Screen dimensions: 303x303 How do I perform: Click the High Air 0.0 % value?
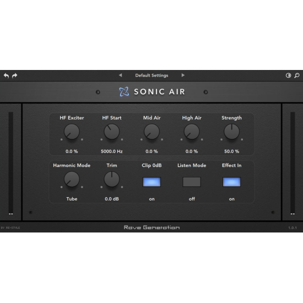[x=192, y=151]
